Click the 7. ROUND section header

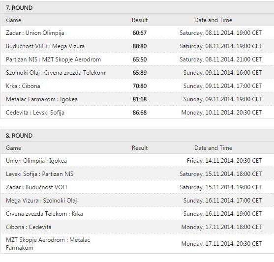tap(19, 8)
